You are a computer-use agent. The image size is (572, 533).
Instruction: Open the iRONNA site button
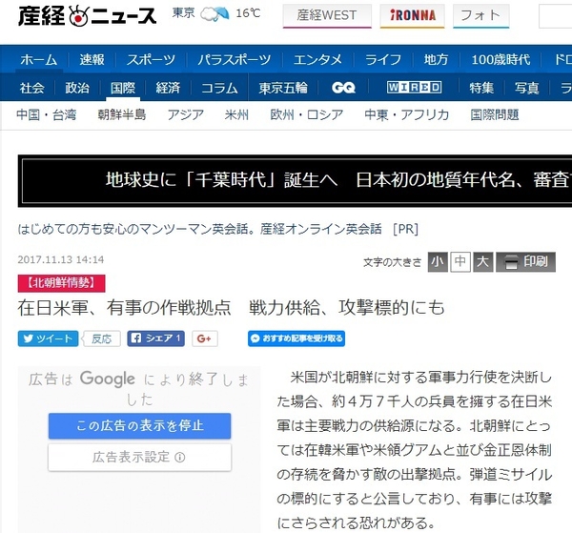413,15
